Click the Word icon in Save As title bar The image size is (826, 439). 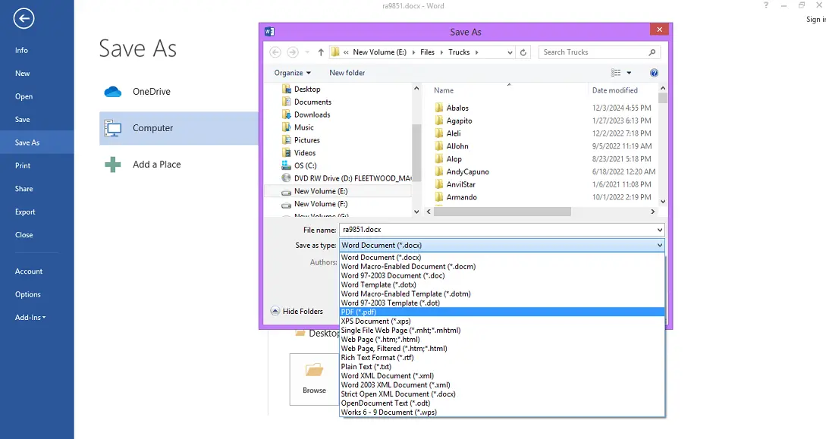(x=269, y=32)
